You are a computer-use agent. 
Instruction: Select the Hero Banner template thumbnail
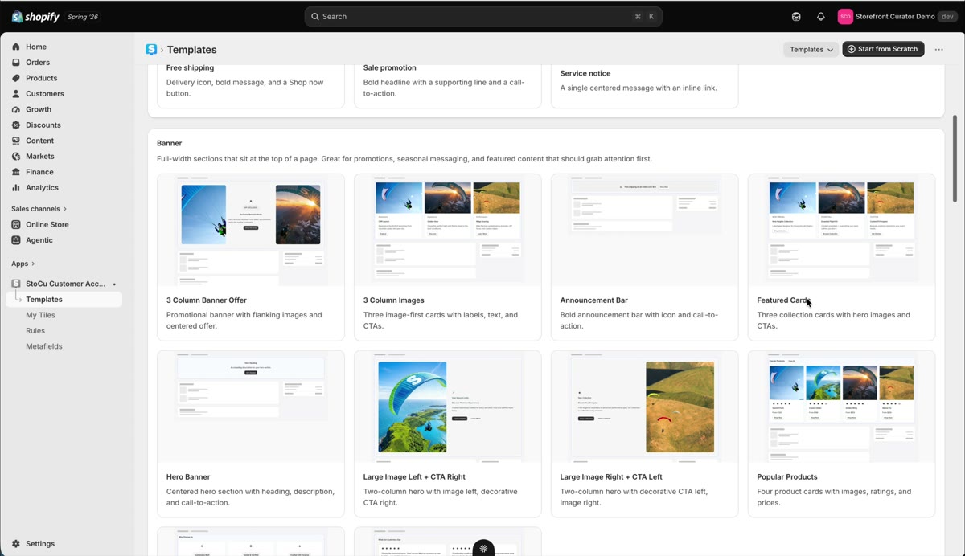click(251, 407)
